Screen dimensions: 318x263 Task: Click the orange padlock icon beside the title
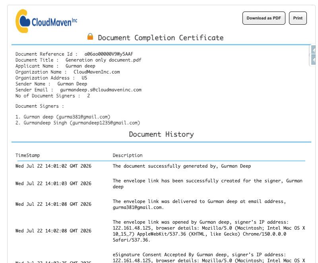[90, 37]
